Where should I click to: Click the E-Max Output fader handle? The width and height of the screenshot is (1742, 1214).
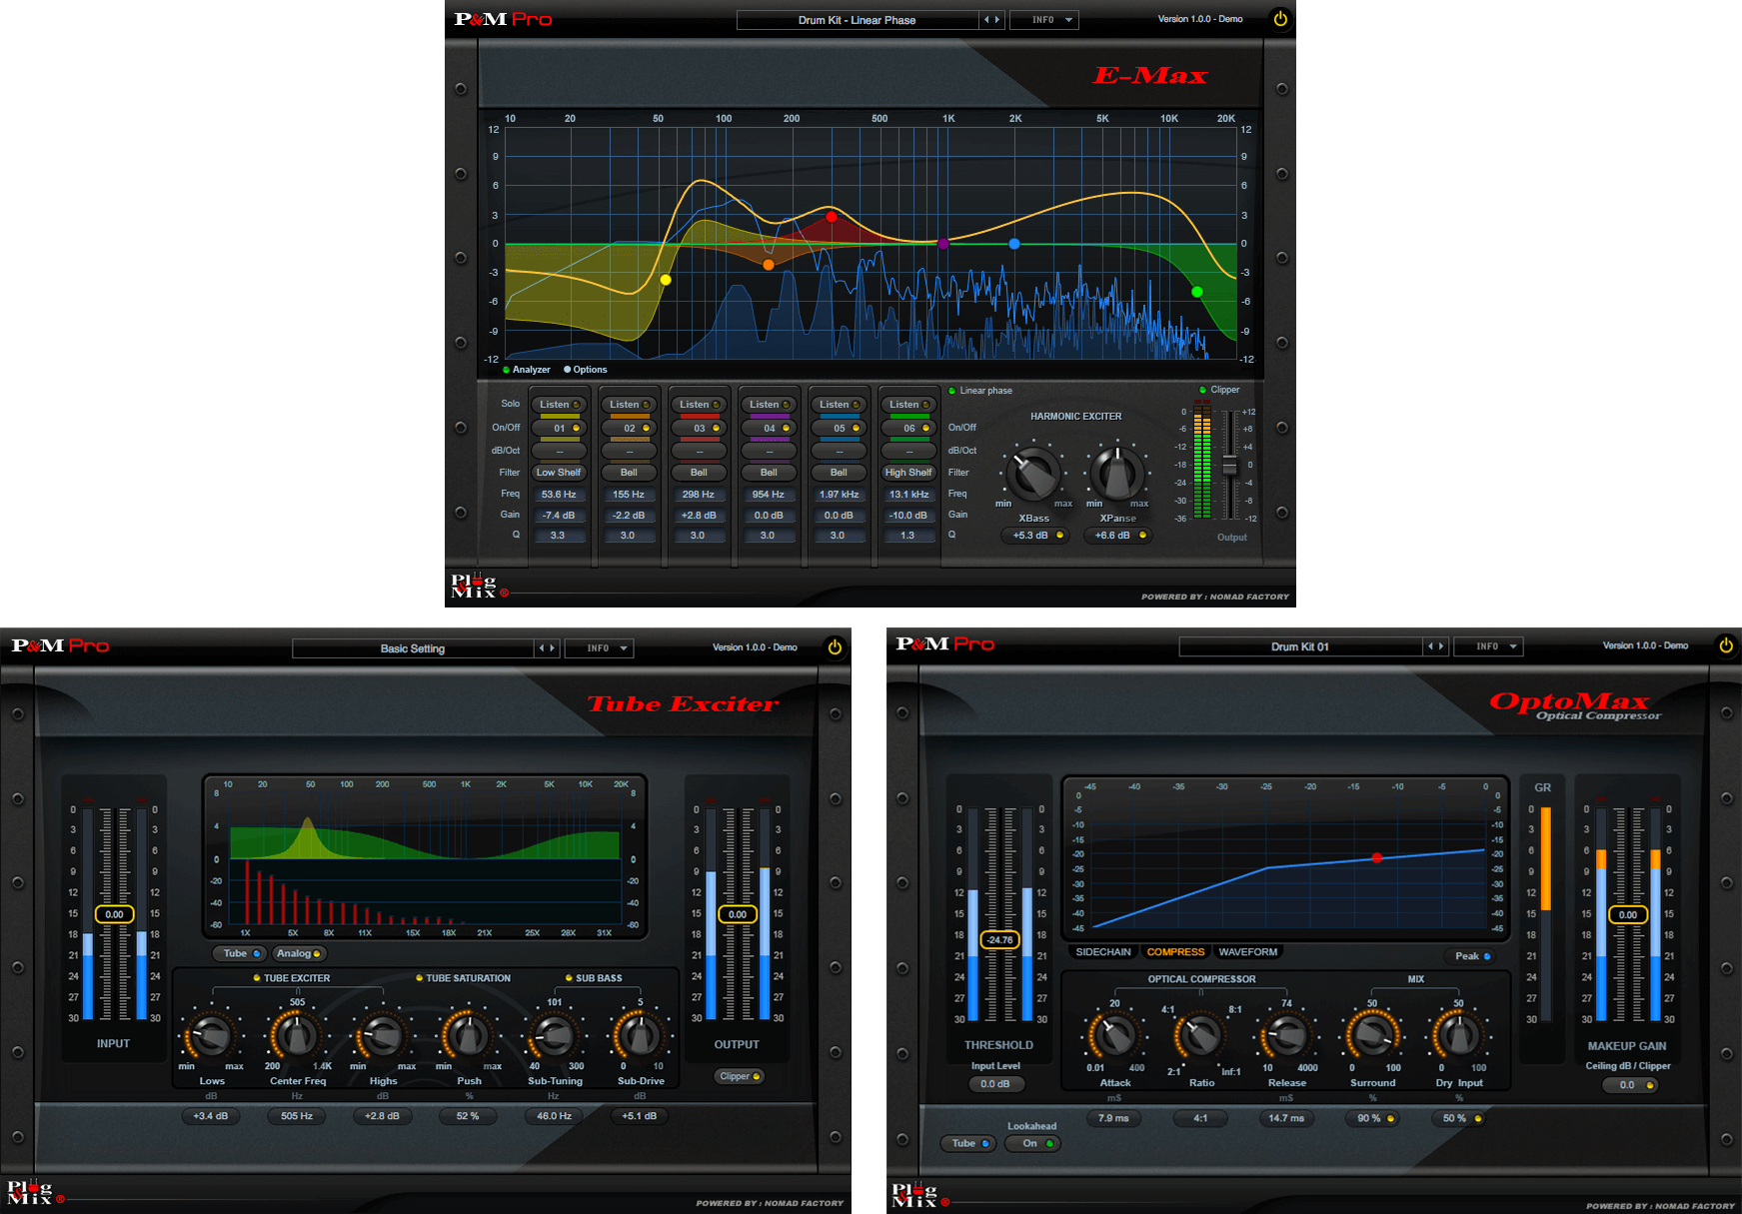pos(1230,465)
